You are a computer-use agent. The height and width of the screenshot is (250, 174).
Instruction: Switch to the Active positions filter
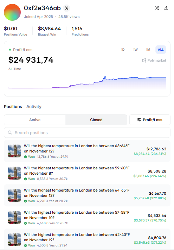click(x=35, y=120)
